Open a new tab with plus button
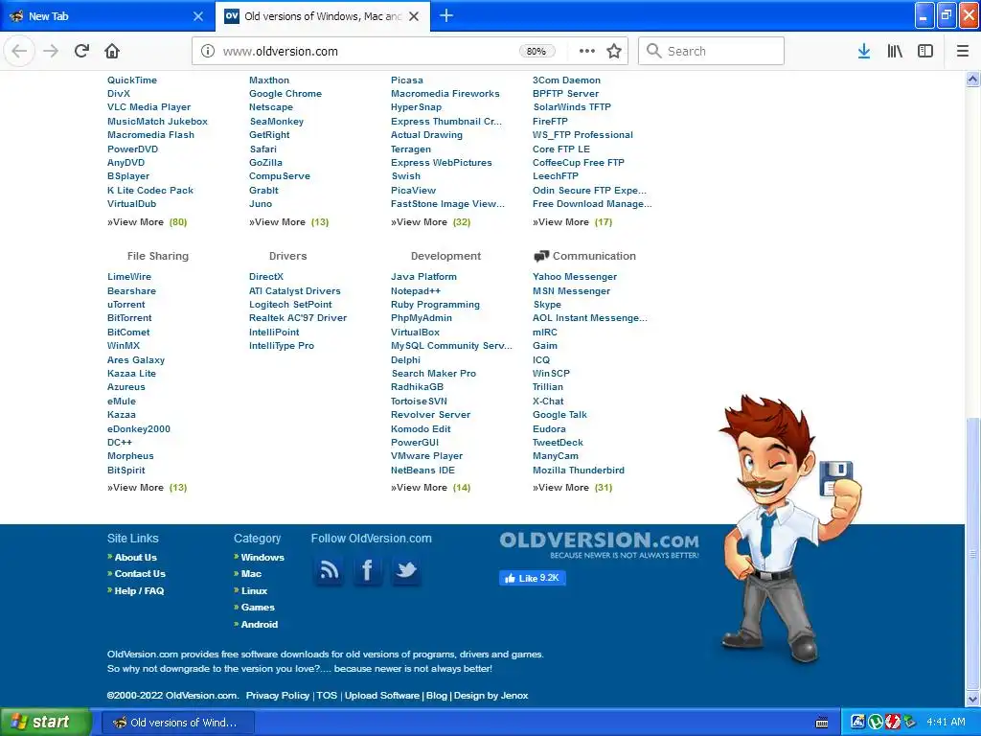The height and width of the screenshot is (736, 981). click(x=446, y=15)
